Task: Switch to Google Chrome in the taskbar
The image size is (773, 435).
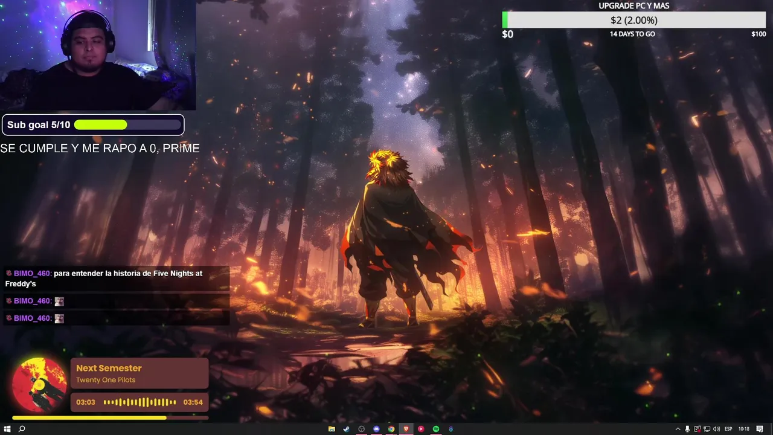Action: point(391,429)
